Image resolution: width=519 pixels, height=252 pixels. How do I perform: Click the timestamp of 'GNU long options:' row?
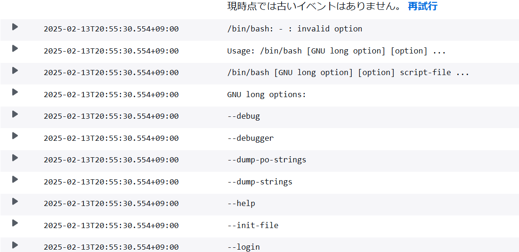[x=111, y=95]
